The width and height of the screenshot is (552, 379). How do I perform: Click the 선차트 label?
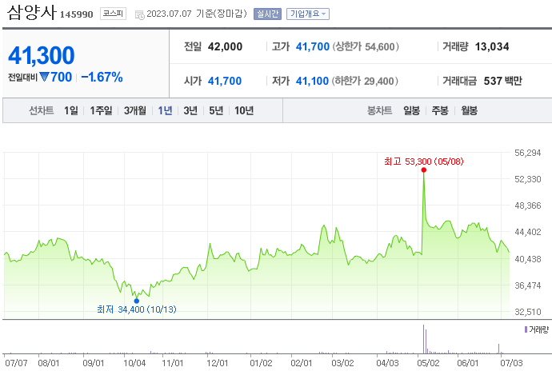(41, 110)
